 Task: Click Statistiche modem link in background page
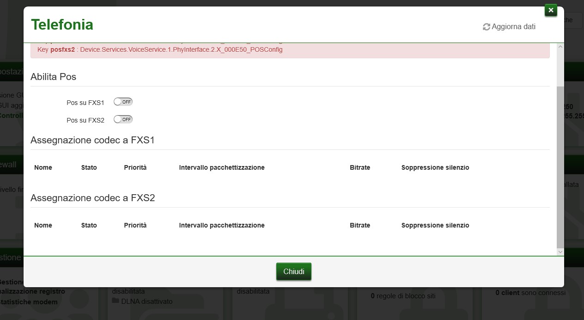pos(29,302)
